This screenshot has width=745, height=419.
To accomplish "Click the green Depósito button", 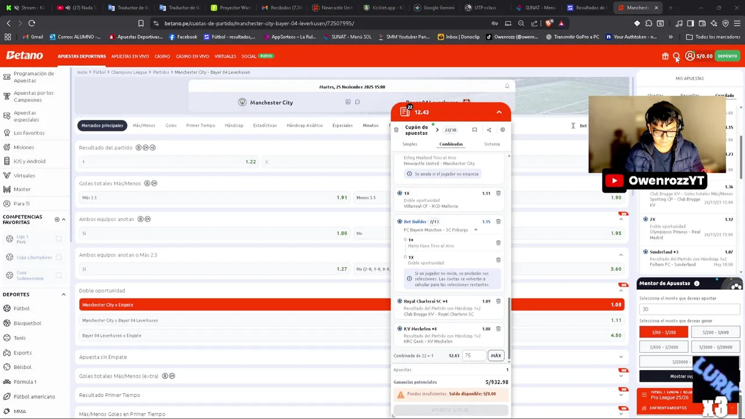I will (x=728, y=56).
